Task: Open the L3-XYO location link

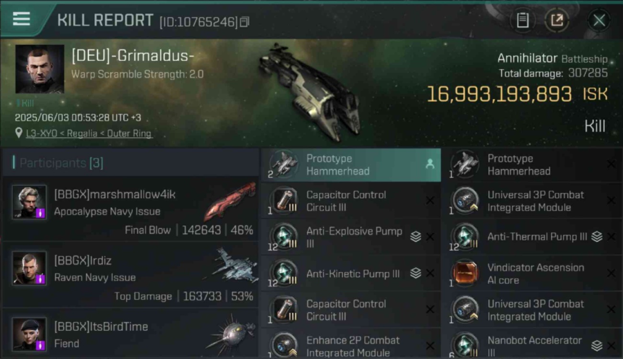Action: coord(89,134)
